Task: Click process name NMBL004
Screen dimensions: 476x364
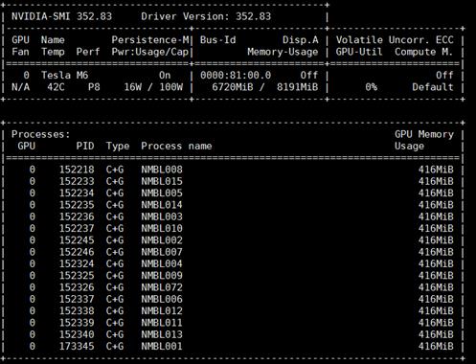Action: pyautogui.click(x=162, y=264)
